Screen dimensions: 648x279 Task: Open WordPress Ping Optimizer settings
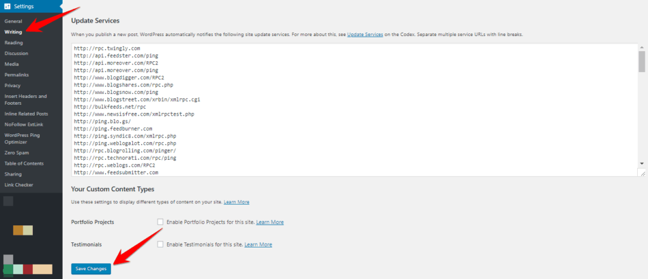(x=22, y=138)
